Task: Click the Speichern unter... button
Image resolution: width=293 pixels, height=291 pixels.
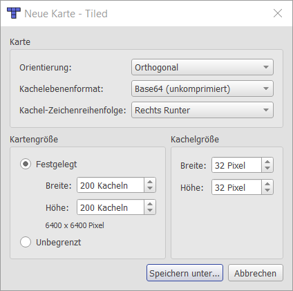Action: click(185, 273)
